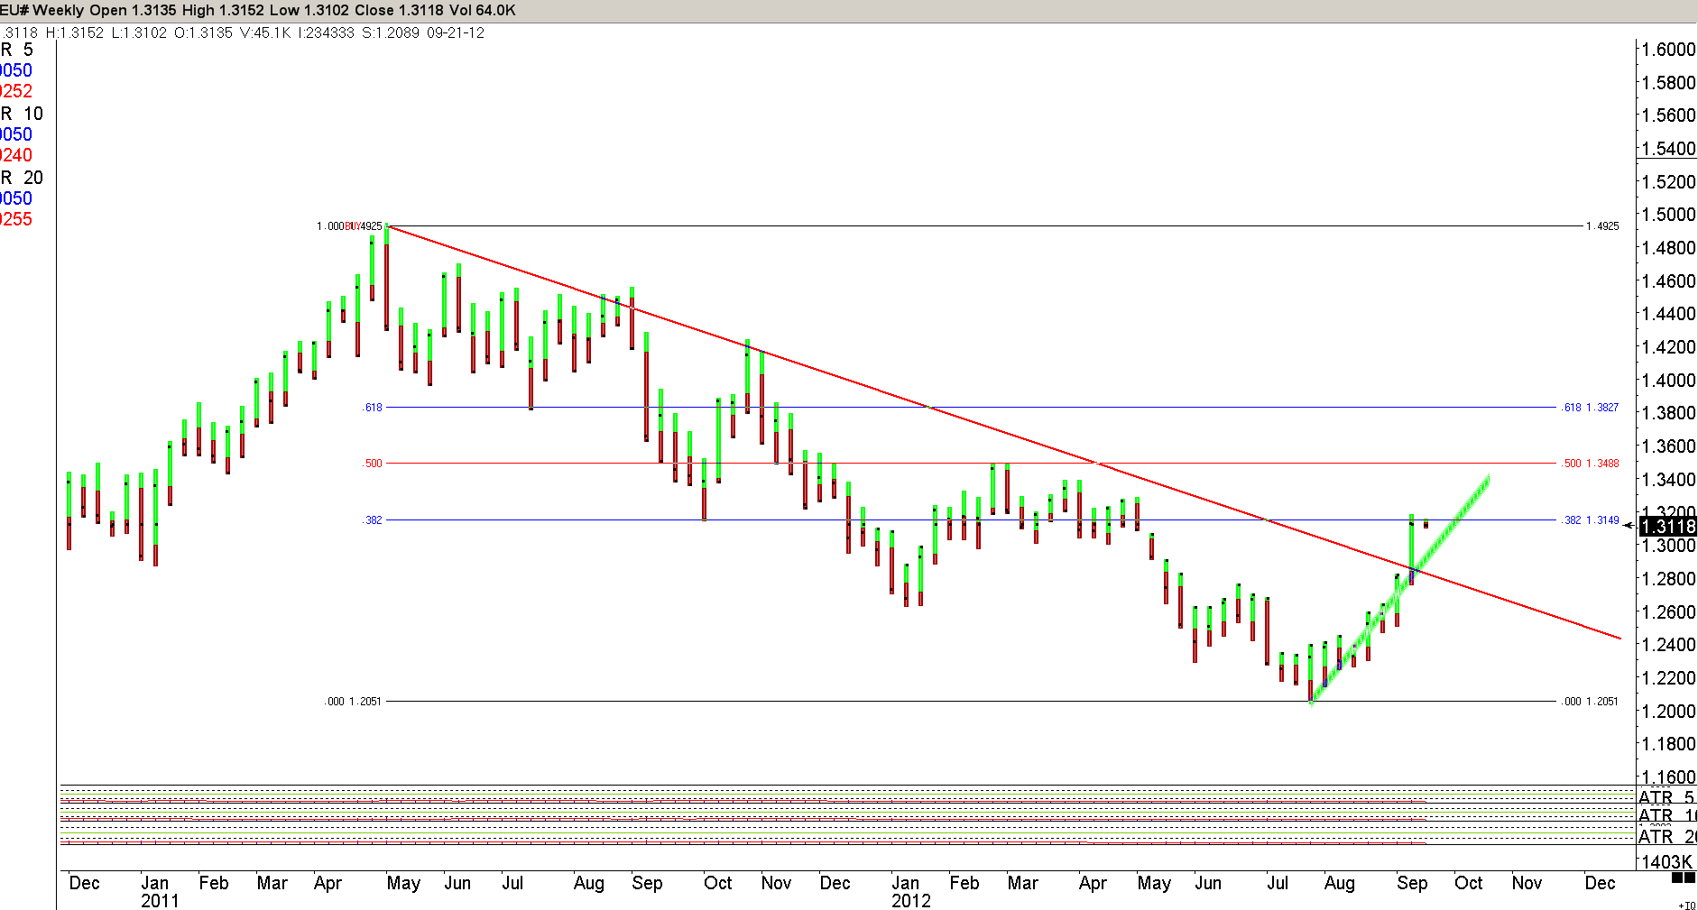Click the 1.6000 price axis label
1698x910 pixels.
pyautogui.click(x=1669, y=50)
